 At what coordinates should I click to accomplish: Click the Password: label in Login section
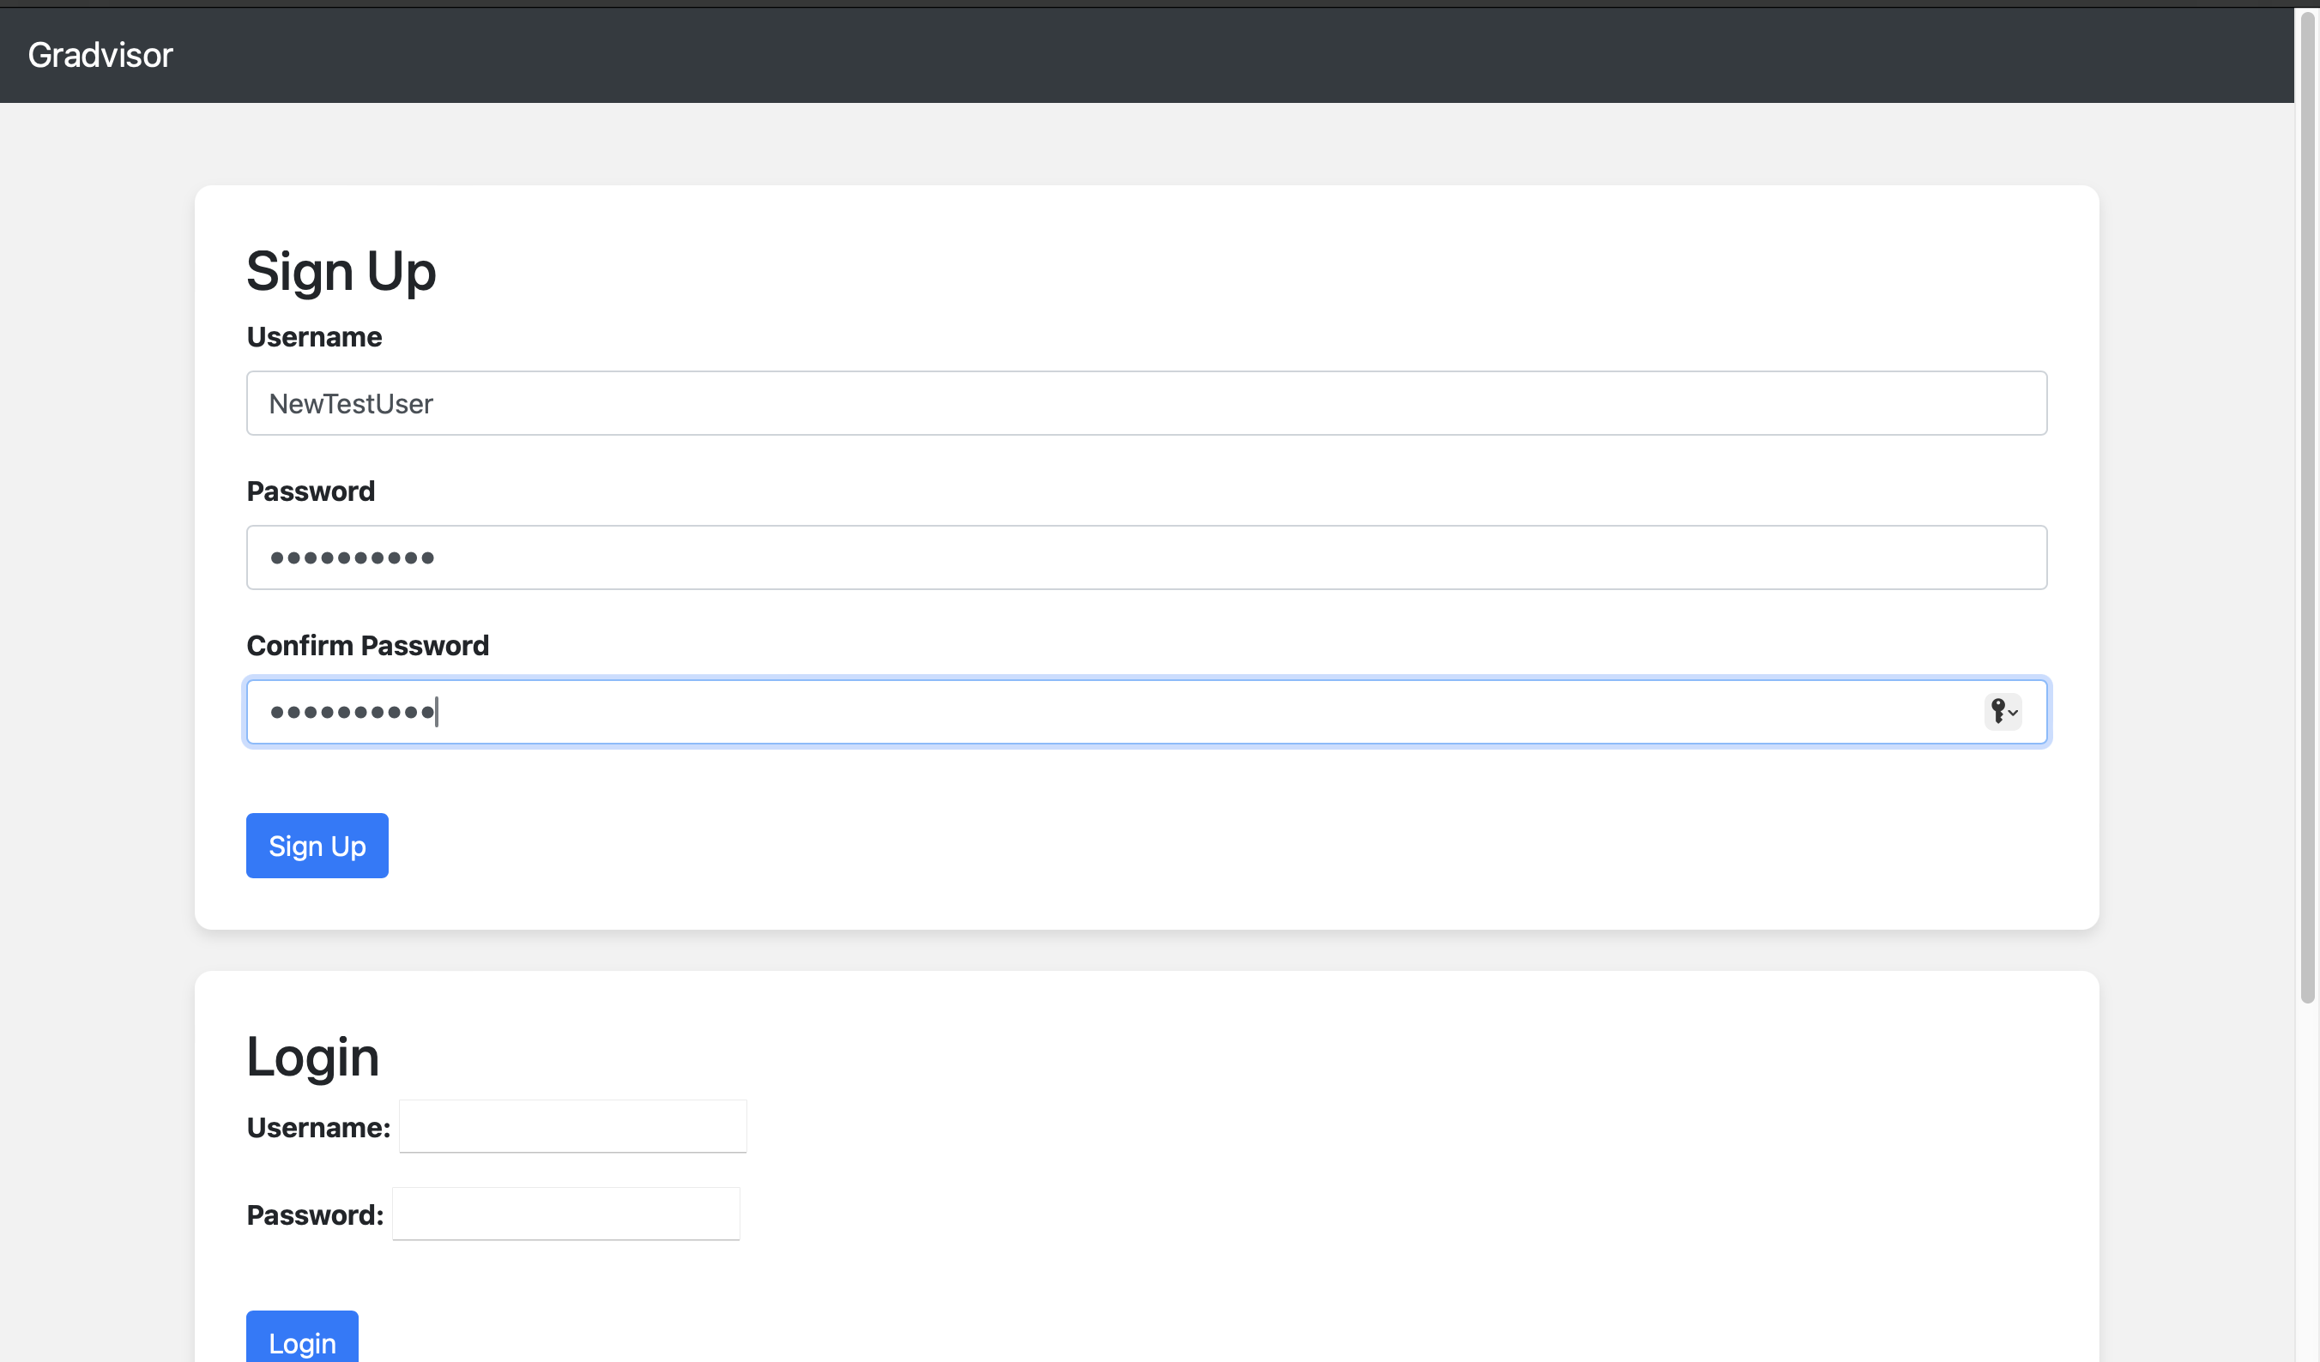(315, 1214)
